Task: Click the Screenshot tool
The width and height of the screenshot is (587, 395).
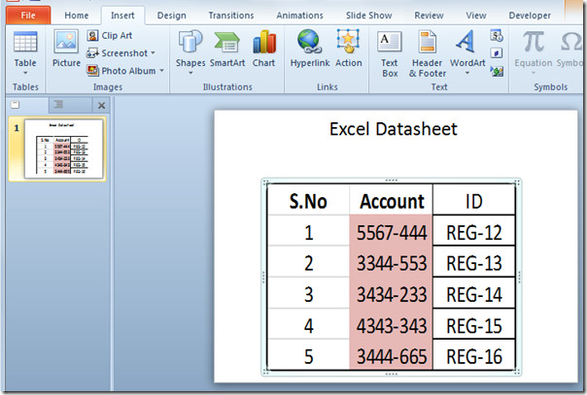Action: (x=118, y=53)
